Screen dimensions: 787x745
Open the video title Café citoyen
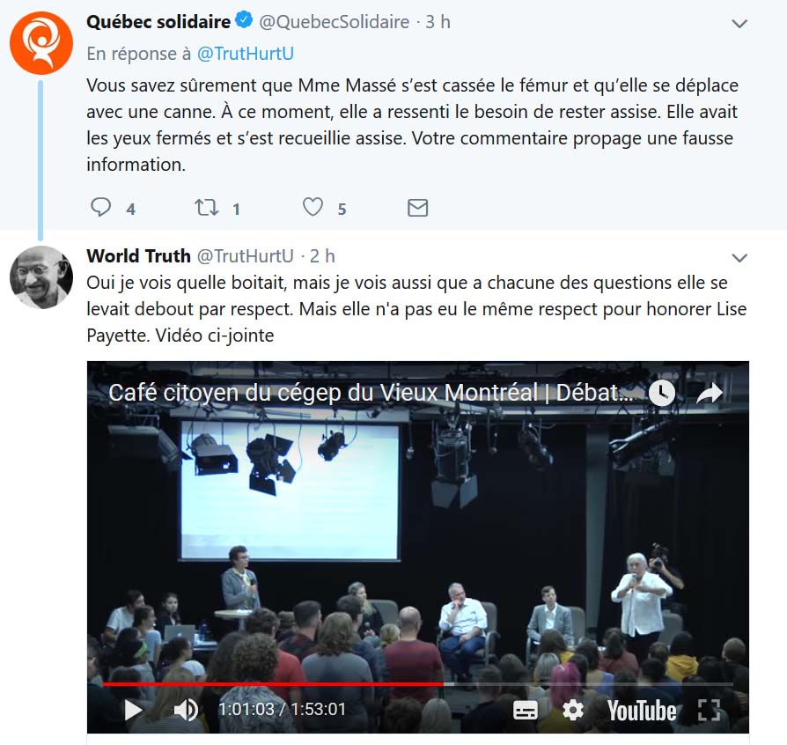point(371,393)
